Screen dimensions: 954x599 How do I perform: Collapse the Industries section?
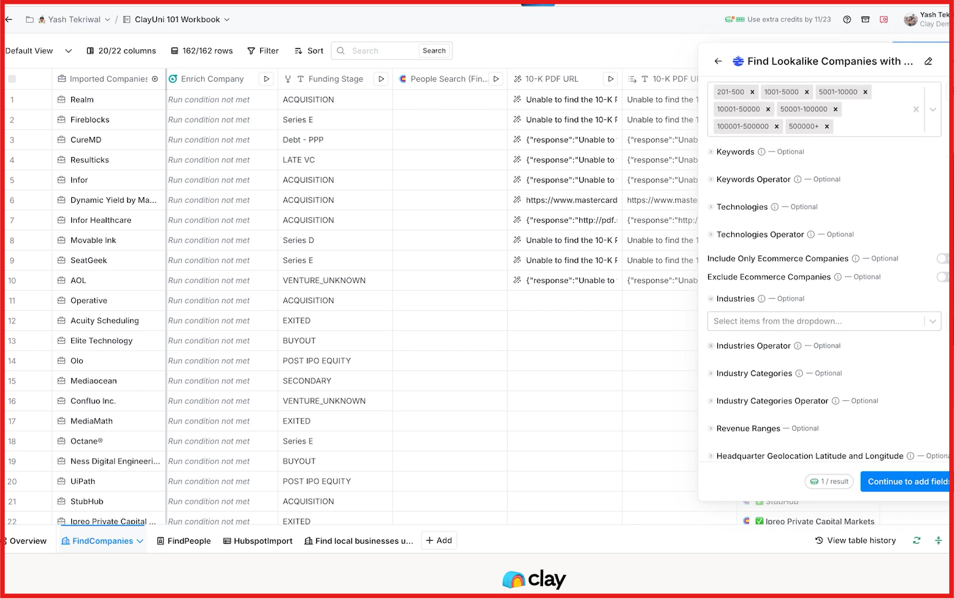711,299
